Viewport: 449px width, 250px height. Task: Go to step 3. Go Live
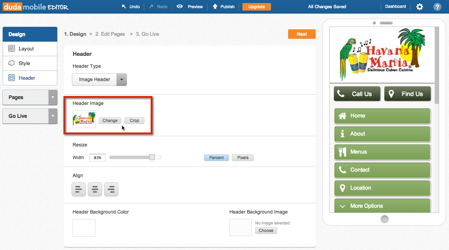(x=147, y=34)
